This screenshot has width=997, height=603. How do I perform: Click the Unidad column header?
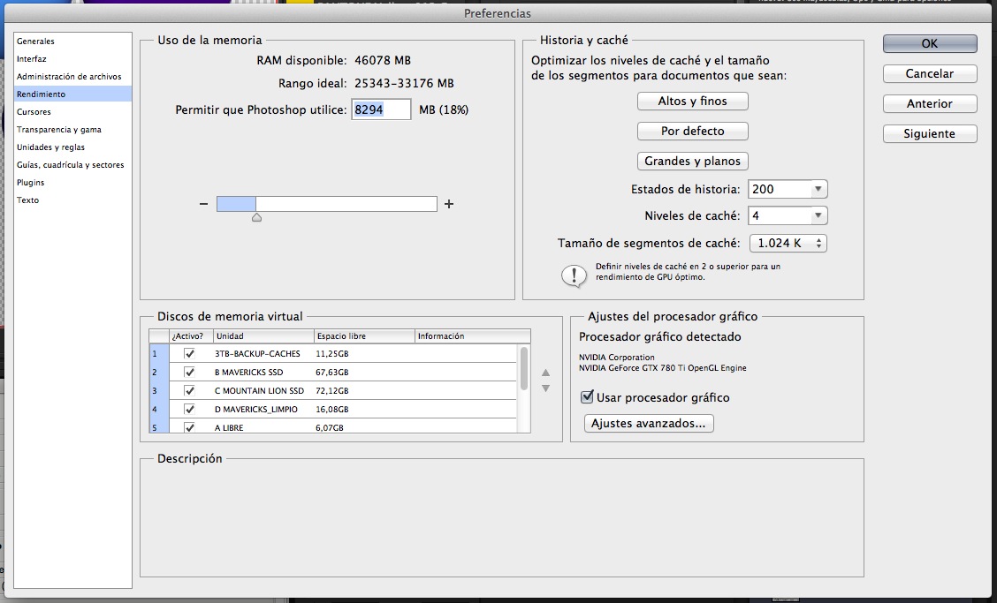click(264, 336)
